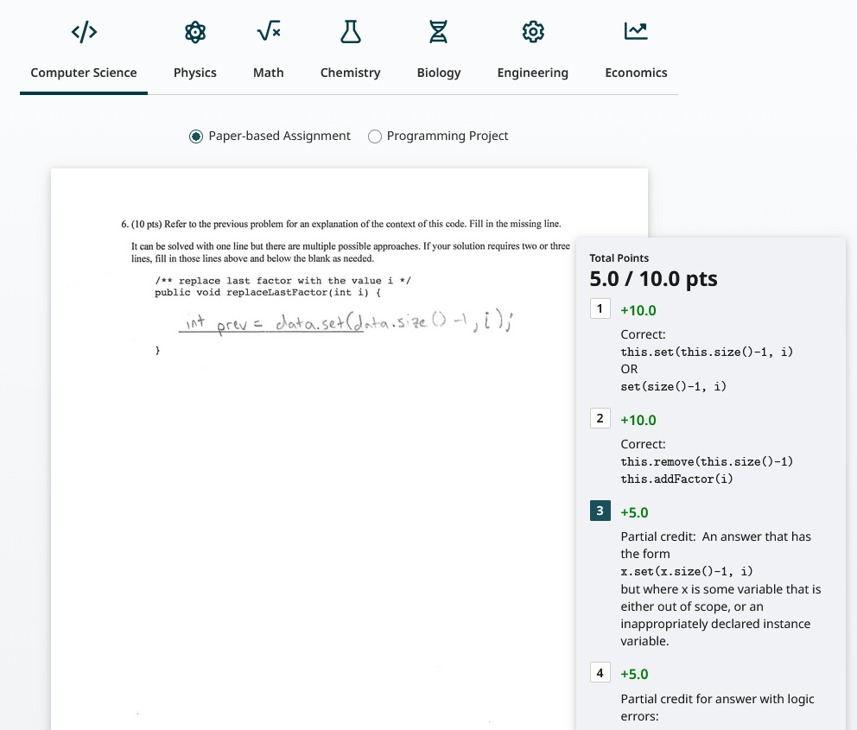Apply rubric item 4 for logic errors
Image resolution: width=857 pixels, height=730 pixels.
tap(600, 673)
